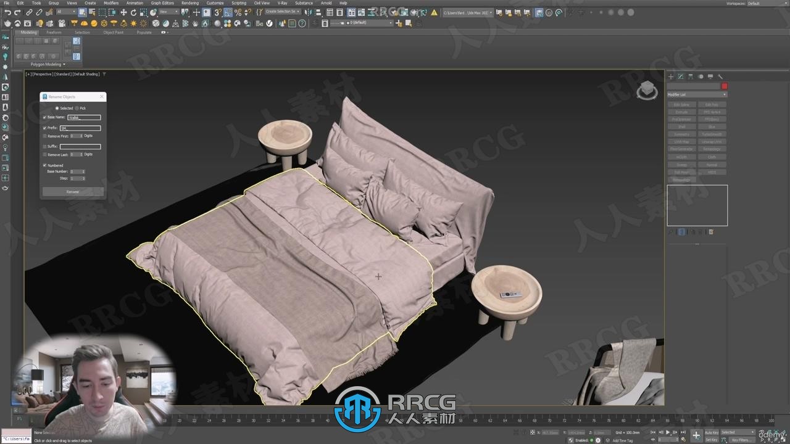Screen dimensions: 790x444
Task: Open the reference coordinate 'View' dropdown
Action: point(168,12)
